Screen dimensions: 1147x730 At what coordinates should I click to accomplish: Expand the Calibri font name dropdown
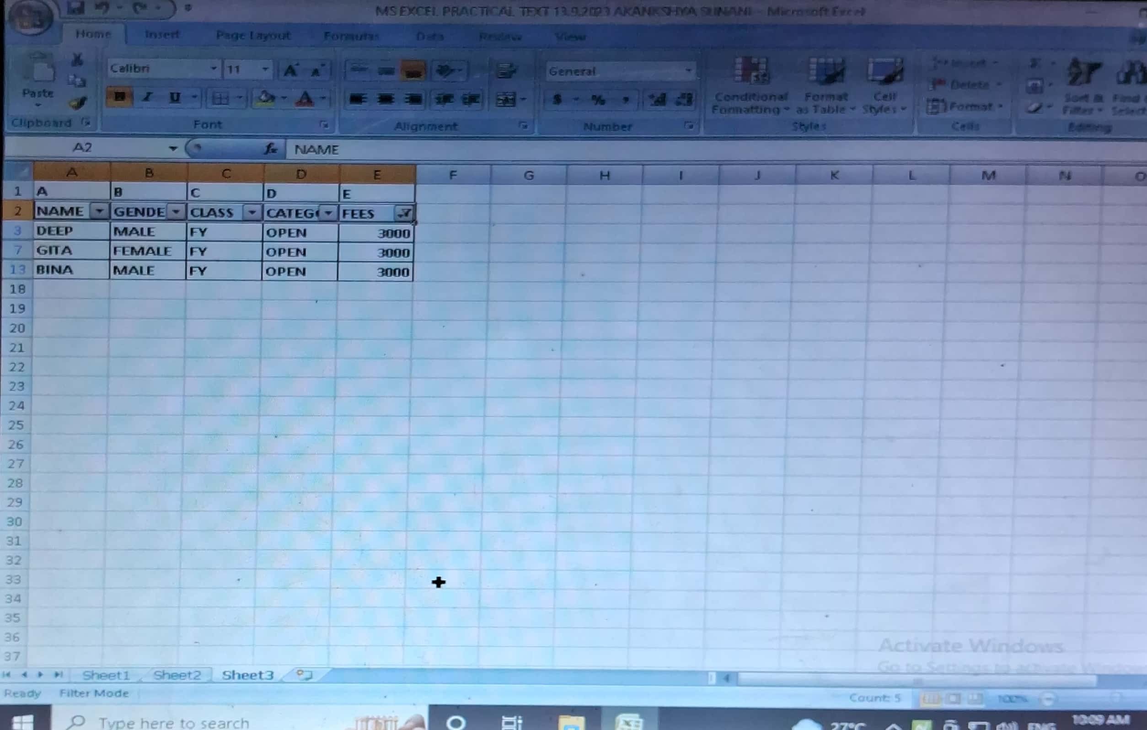click(214, 69)
